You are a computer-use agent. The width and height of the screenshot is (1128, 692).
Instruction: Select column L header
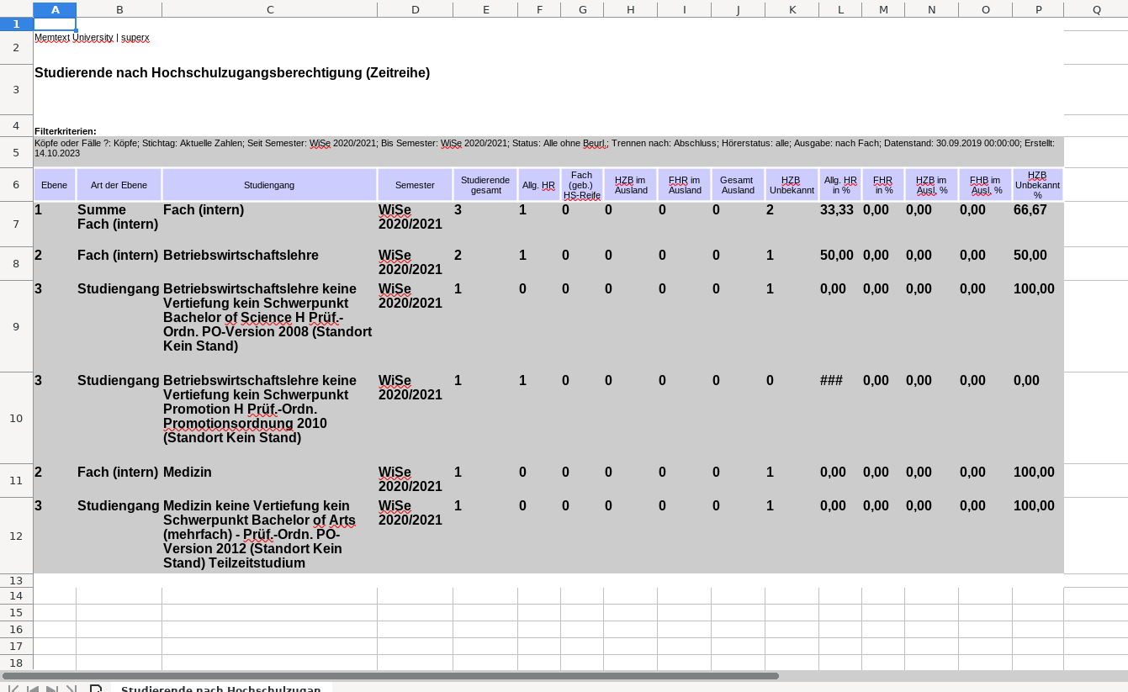point(840,9)
